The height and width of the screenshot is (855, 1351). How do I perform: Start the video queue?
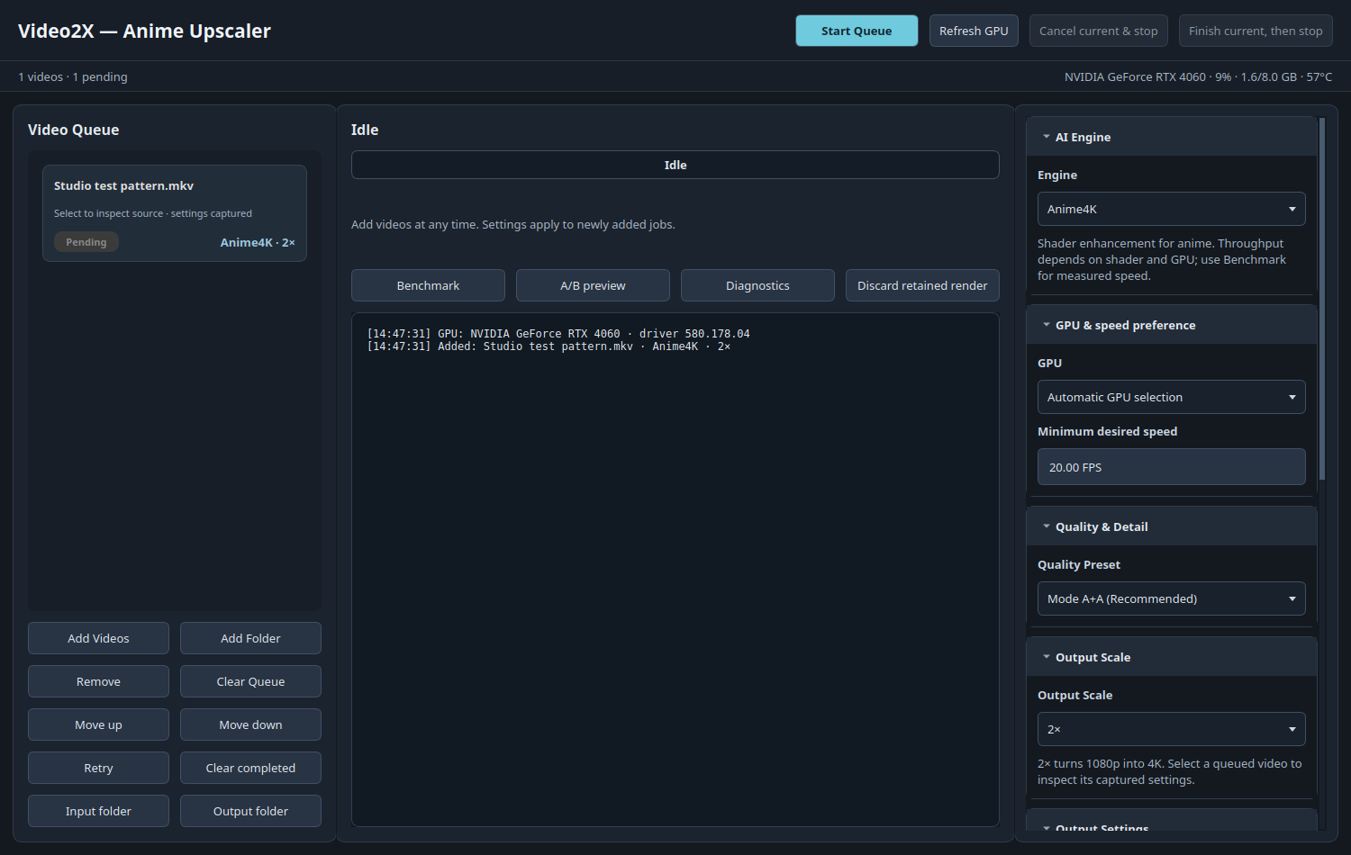pyautogui.click(x=857, y=31)
